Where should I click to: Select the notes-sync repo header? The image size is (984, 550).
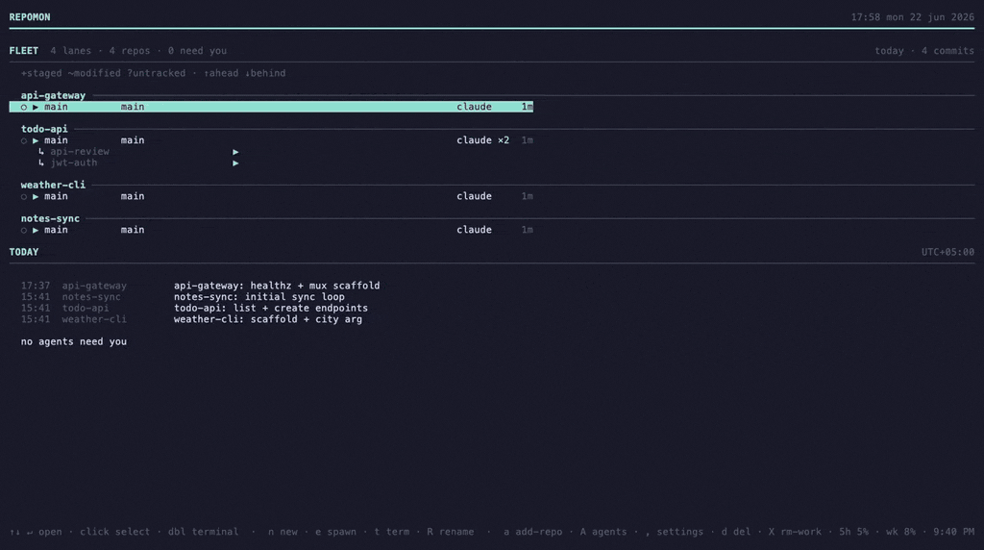(50, 218)
